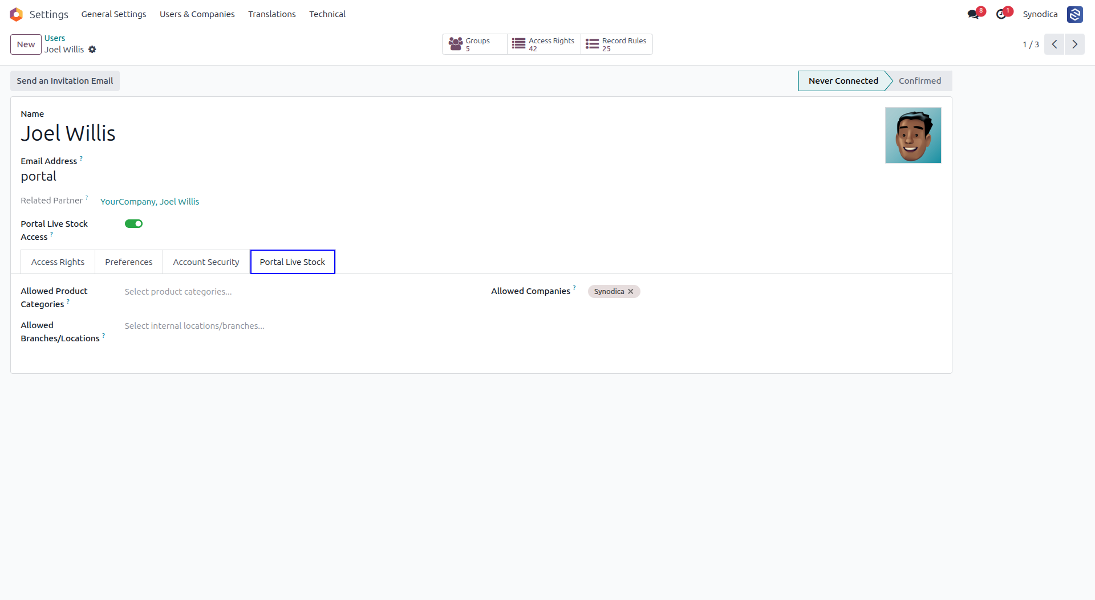Click the Synodica company switcher
The height and width of the screenshot is (600, 1095).
coord(1040,14)
